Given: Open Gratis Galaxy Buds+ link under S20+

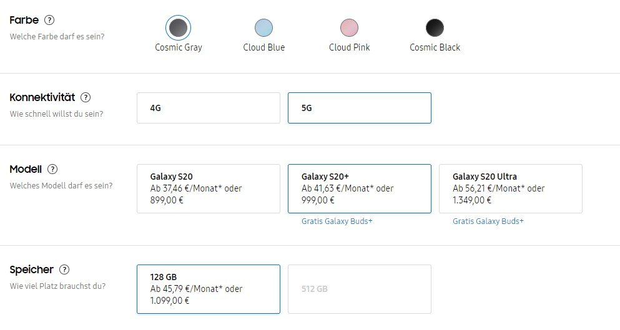Looking at the screenshot, I should coord(337,221).
